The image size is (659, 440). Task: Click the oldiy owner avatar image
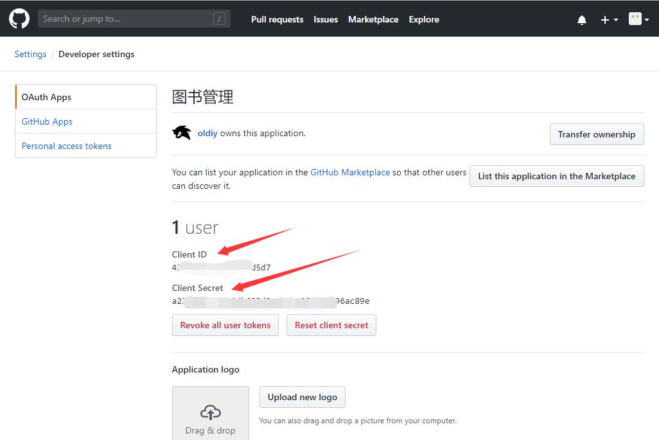click(182, 133)
